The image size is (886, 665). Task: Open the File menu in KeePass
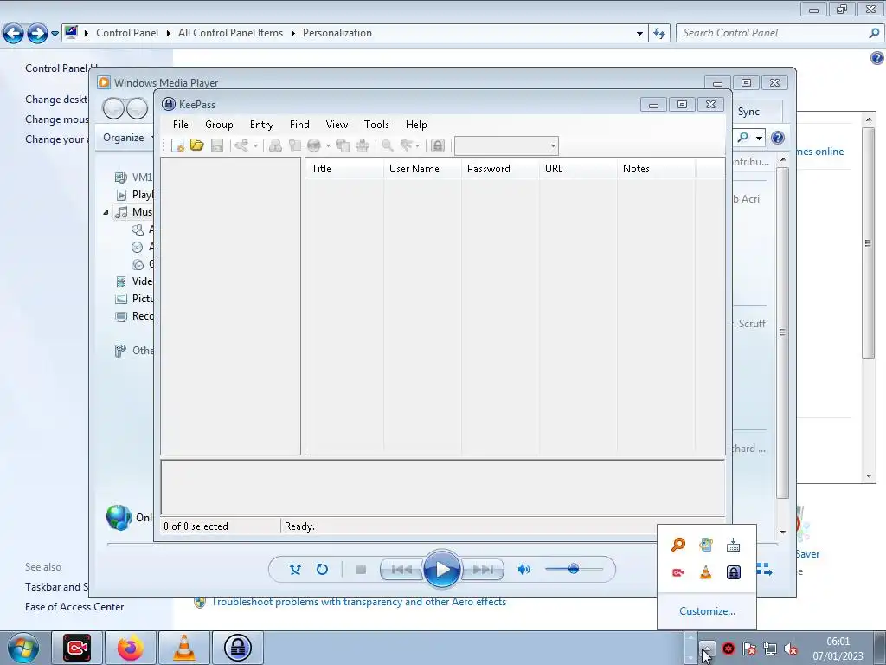point(181,125)
